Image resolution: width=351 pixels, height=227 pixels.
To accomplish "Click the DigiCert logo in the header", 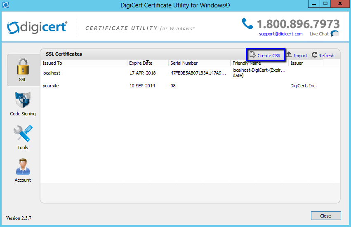I will tap(37, 28).
